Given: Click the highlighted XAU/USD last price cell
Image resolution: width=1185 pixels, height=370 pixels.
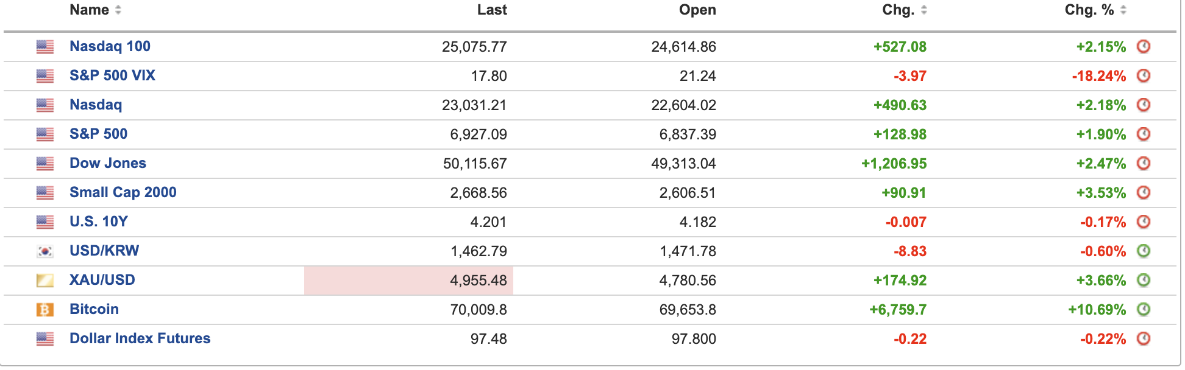Looking at the screenshot, I should (x=409, y=281).
